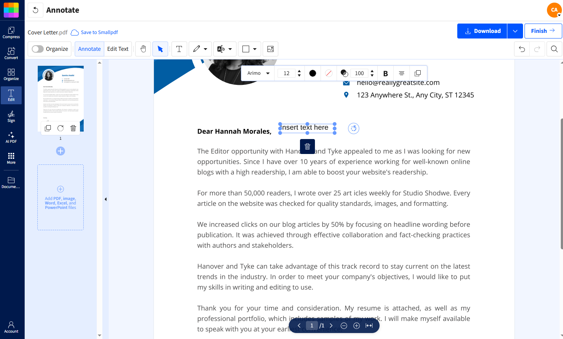Enable Organize mode with the switch
This screenshot has width=563, height=339.
pyautogui.click(x=37, y=49)
